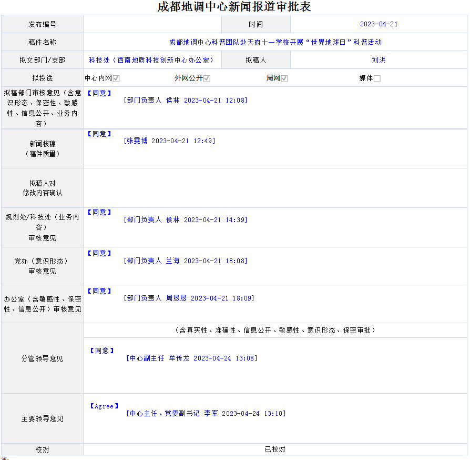This screenshot has height=460, width=470.
Task: Click the 侯林 12:08 approval signature
Action: 186,101
